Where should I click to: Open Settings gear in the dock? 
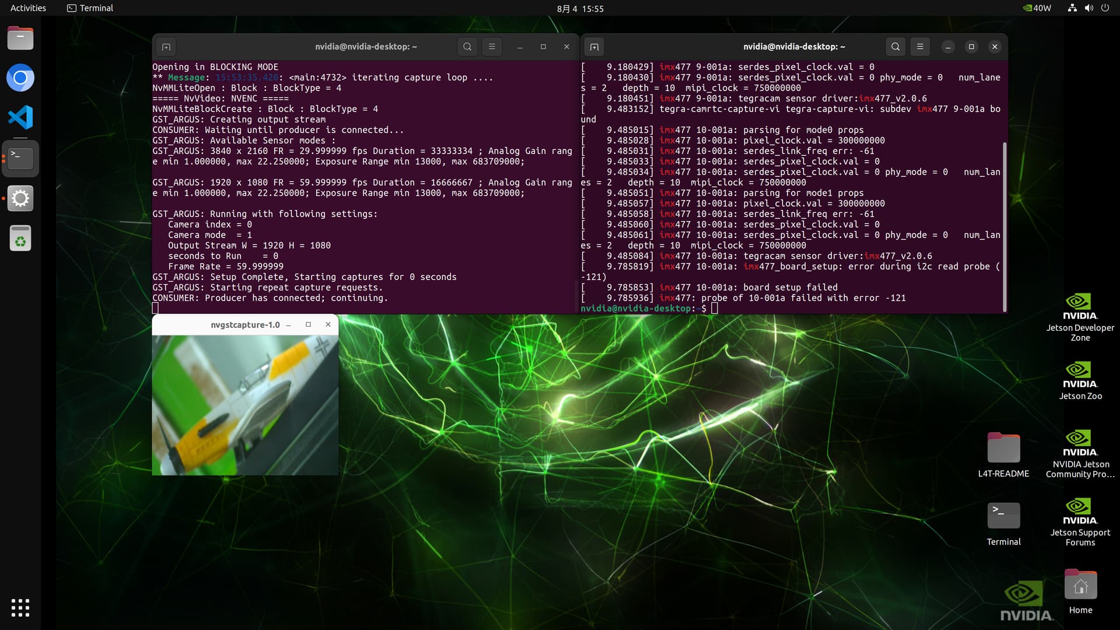[x=20, y=198]
